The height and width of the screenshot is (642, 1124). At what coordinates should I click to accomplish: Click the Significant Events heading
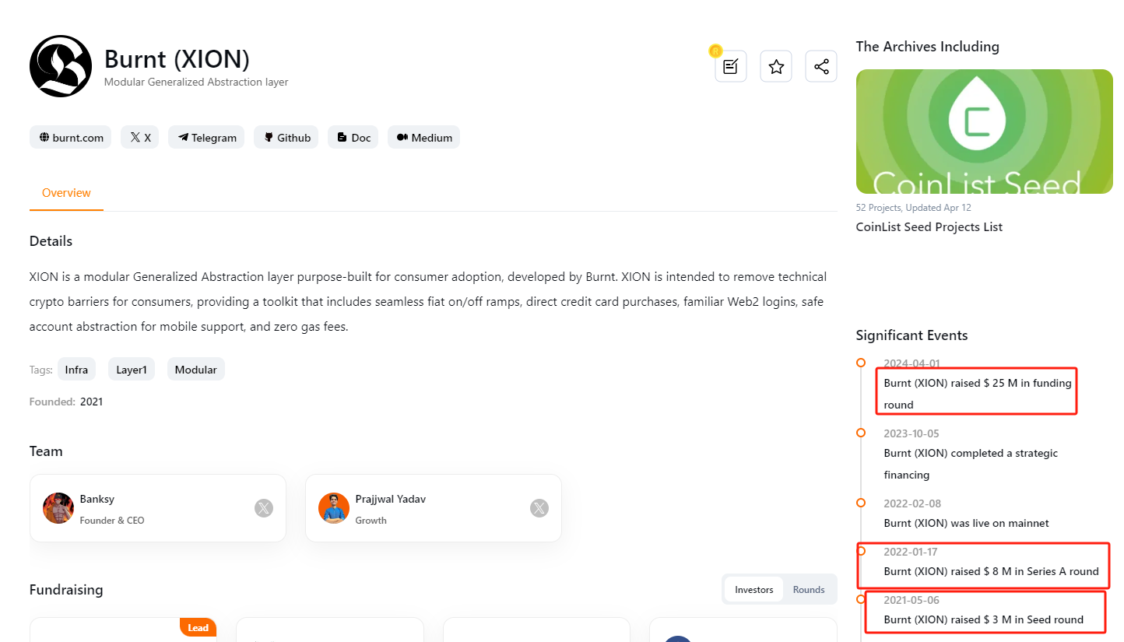click(911, 335)
